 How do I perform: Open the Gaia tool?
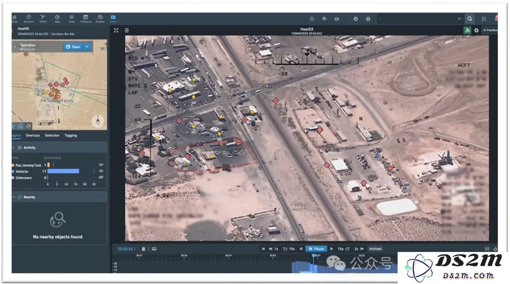pyautogui.click(x=72, y=18)
